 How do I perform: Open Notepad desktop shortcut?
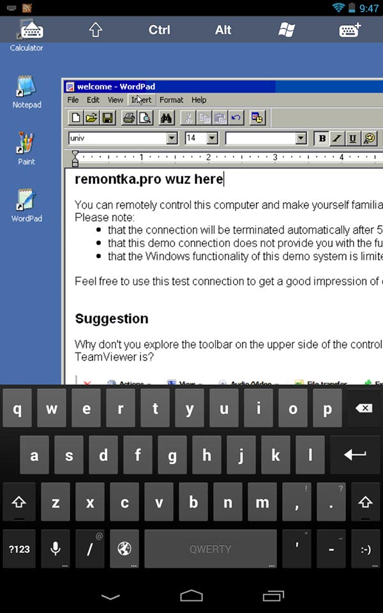coord(27,92)
